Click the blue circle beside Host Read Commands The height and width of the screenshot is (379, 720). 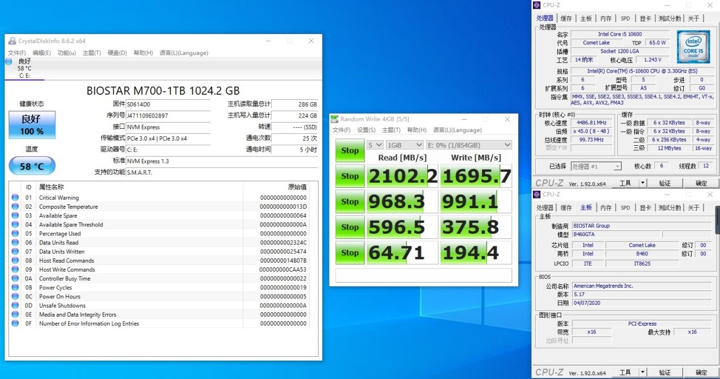pyautogui.click(x=15, y=261)
